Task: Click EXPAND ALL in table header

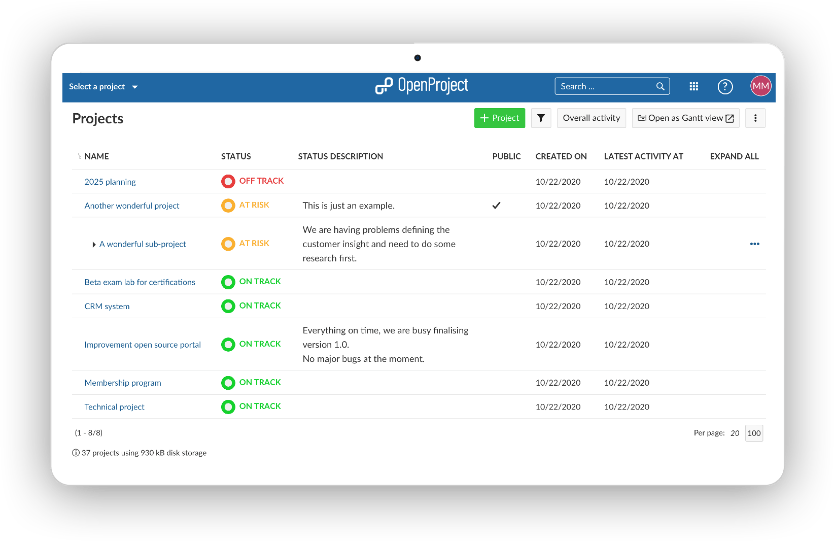Action: (x=734, y=156)
